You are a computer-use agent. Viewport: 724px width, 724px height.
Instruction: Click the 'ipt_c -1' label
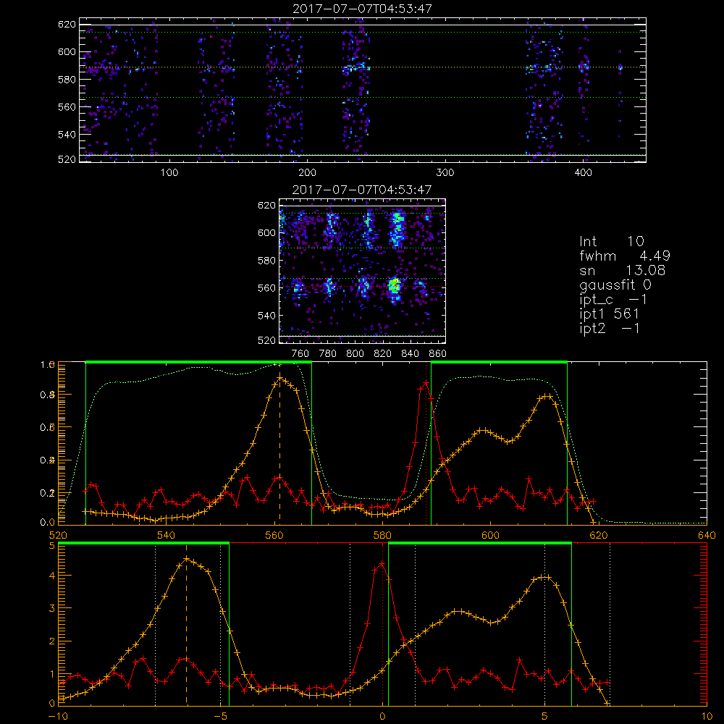coord(613,300)
